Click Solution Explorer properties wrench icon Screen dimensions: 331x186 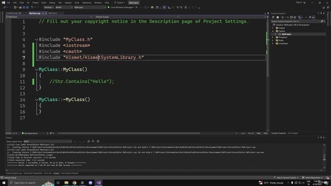click(310, 17)
